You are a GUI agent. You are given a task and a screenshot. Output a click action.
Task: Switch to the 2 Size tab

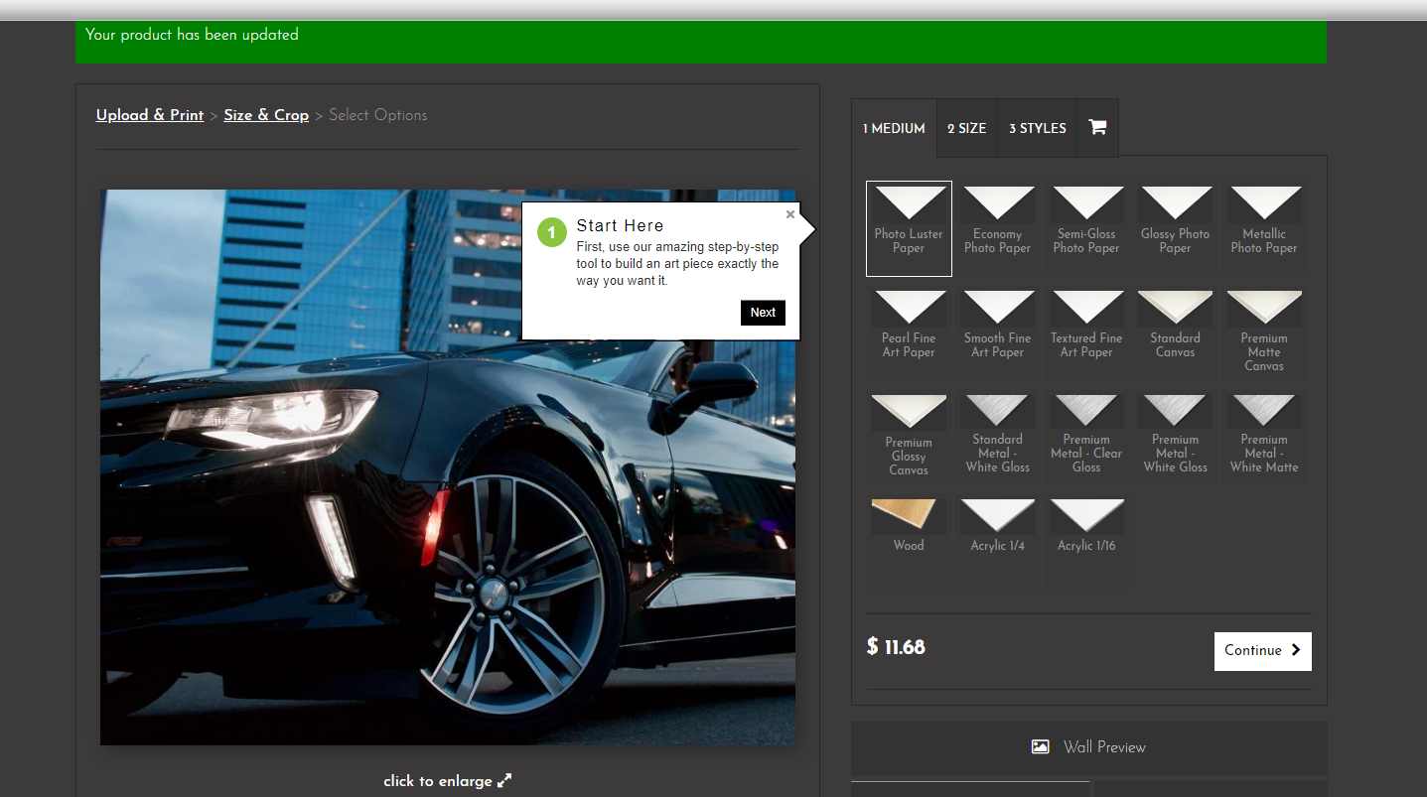click(966, 128)
